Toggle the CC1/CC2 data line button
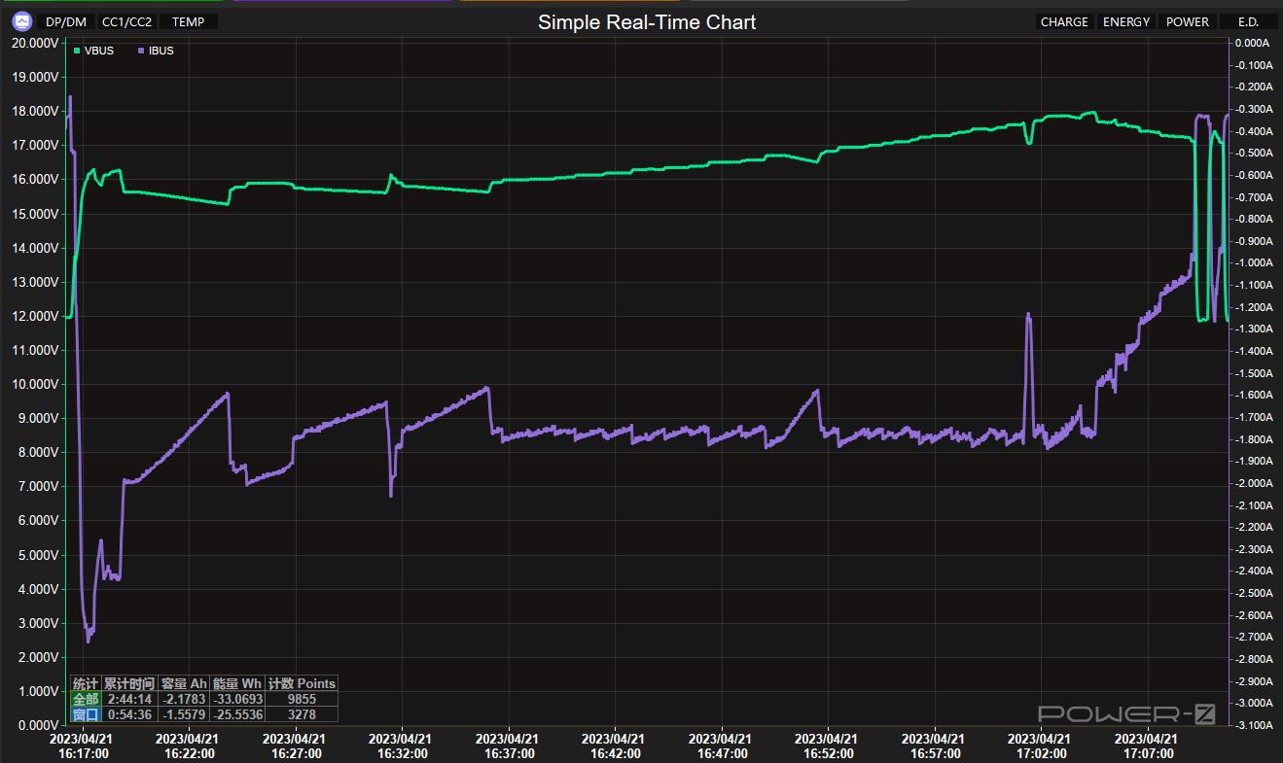1283x763 pixels. (126, 21)
